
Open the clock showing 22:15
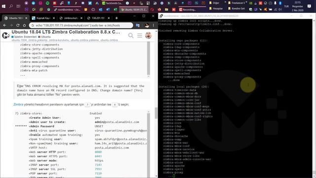point(297,6)
